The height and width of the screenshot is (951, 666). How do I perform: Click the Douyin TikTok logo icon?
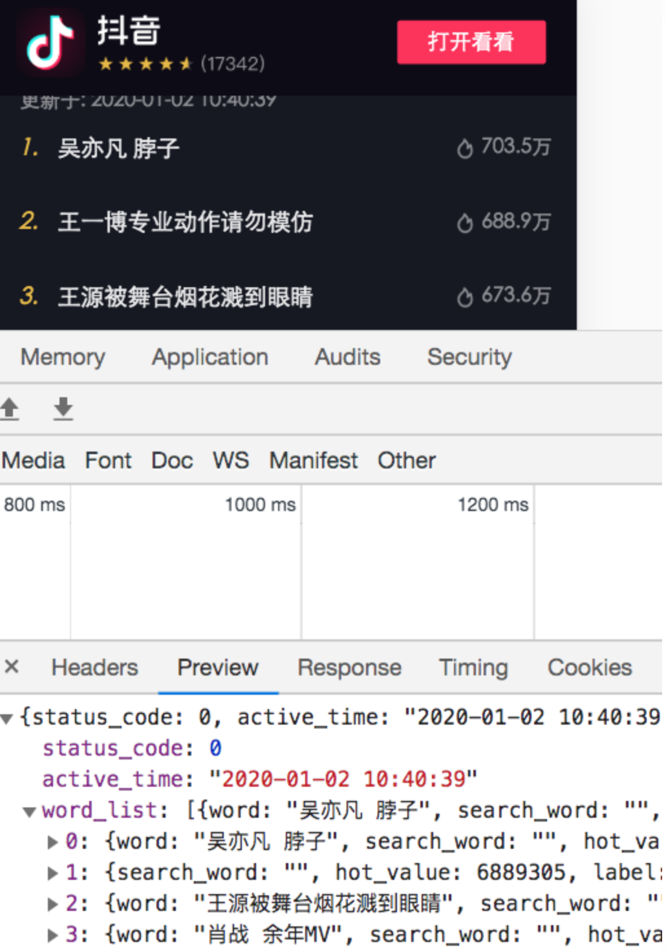coord(50,43)
